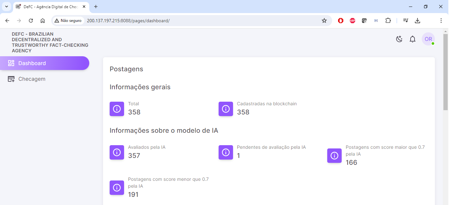Click the value 166 for score maior
The width and height of the screenshot is (449, 205).
(x=352, y=162)
